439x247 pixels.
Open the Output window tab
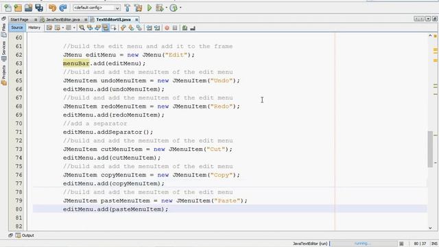[25, 235]
